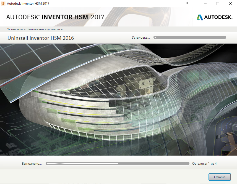The image size is (237, 184).
Task: Click the Autodesk logo in the header
Action: [x=215, y=17]
